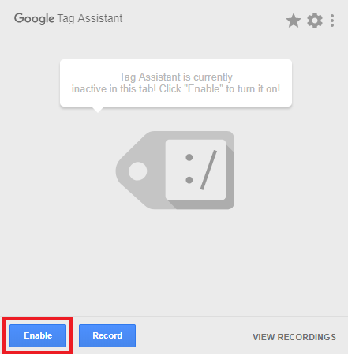Screen dimensions: 348x356
Task: Click the "Click Enable to turn it on" text
Action: (x=219, y=89)
